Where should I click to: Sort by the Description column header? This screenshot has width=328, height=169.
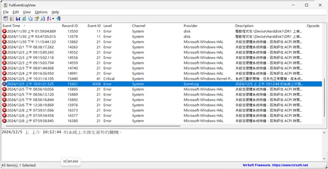point(269,26)
